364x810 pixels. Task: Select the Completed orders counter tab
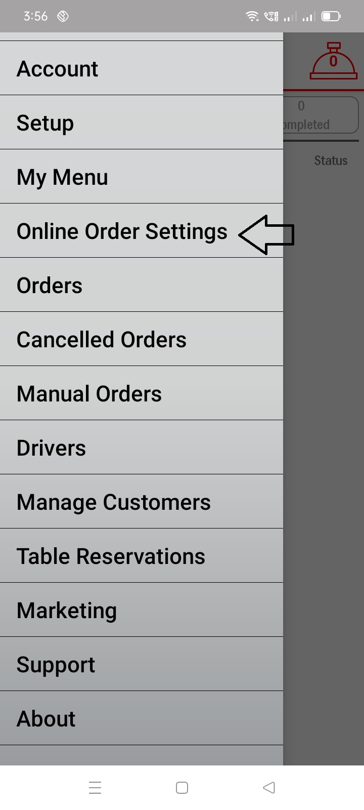pyautogui.click(x=321, y=115)
